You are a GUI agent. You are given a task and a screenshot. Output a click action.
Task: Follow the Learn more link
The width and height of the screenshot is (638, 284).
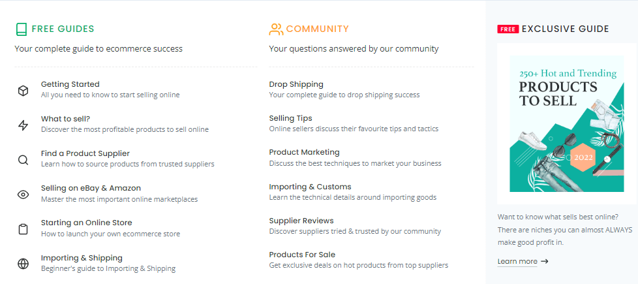coord(517,261)
